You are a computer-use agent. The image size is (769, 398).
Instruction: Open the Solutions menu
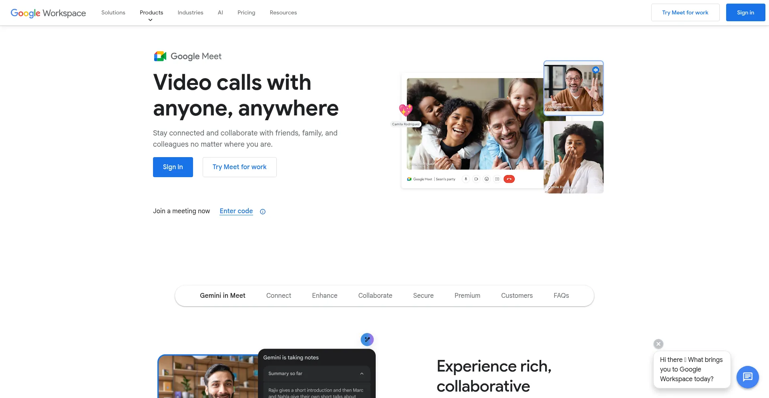pos(113,13)
